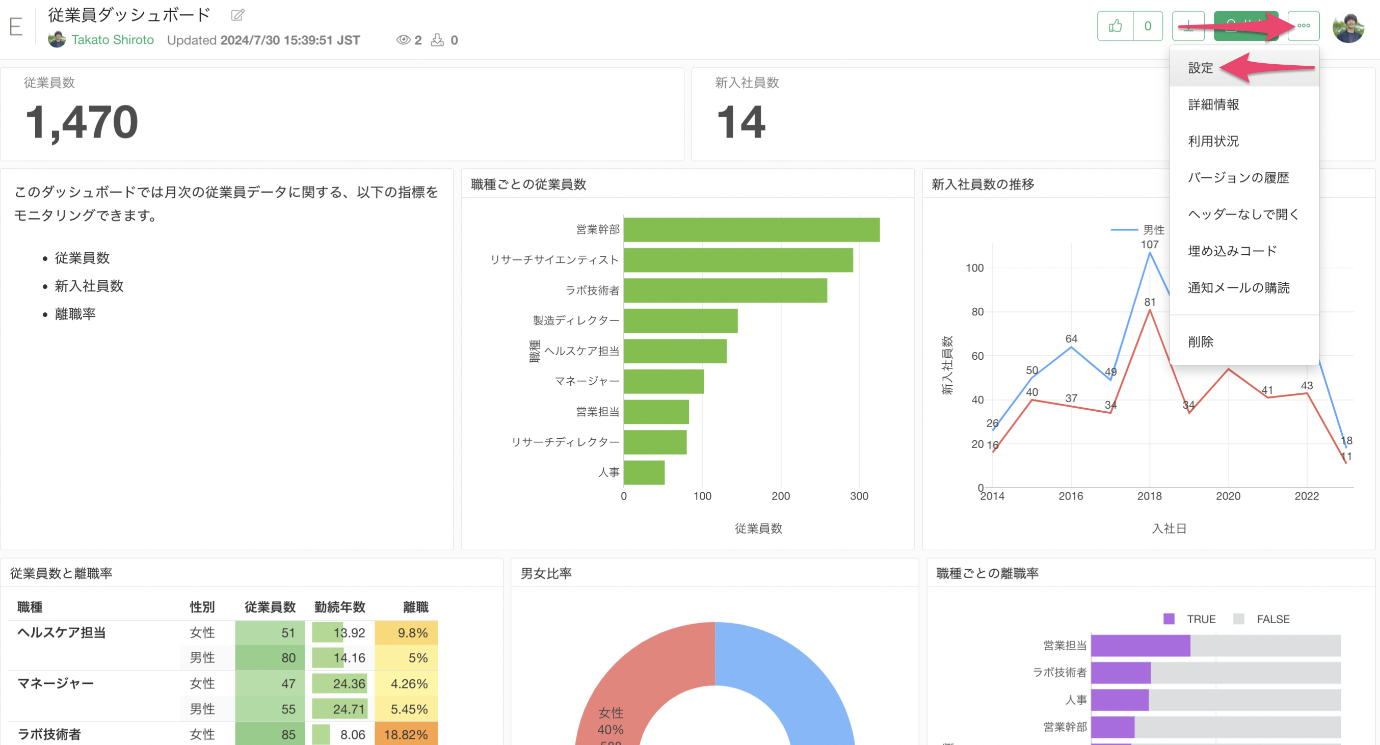The width and height of the screenshot is (1380, 745).
Task: Click the 新入社員数 value 14
Action: point(741,122)
